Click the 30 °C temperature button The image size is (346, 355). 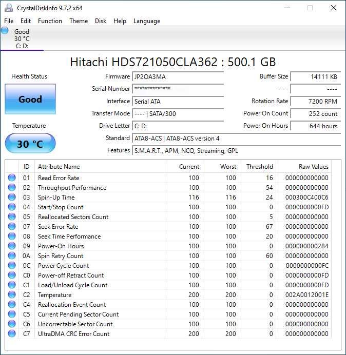click(x=30, y=144)
